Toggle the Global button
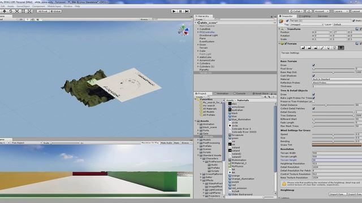 (x=55, y=11)
